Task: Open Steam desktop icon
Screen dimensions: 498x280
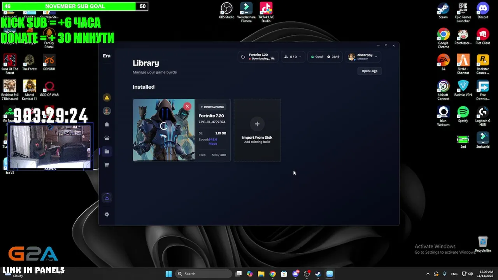Action: (x=443, y=10)
